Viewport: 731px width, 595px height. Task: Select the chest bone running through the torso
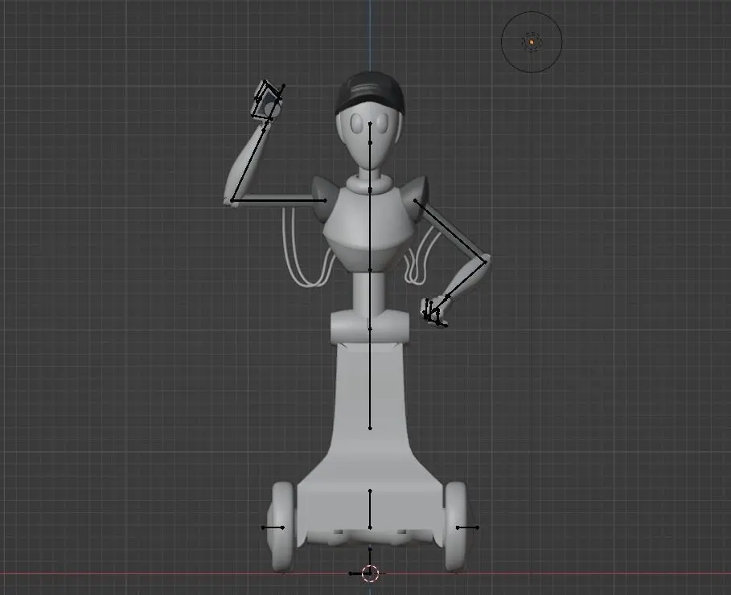(370, 230)
